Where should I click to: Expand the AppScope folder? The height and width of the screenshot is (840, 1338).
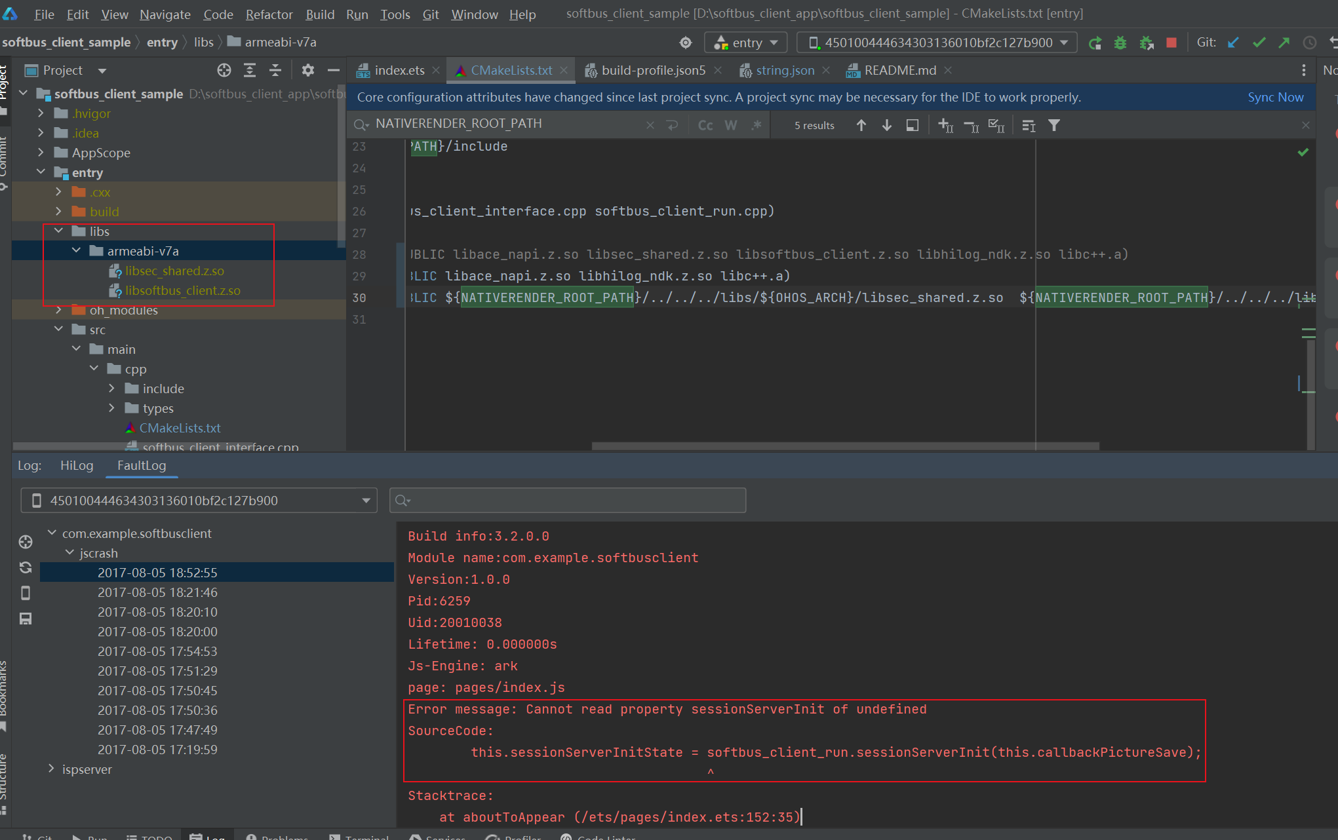click(41, 153)
